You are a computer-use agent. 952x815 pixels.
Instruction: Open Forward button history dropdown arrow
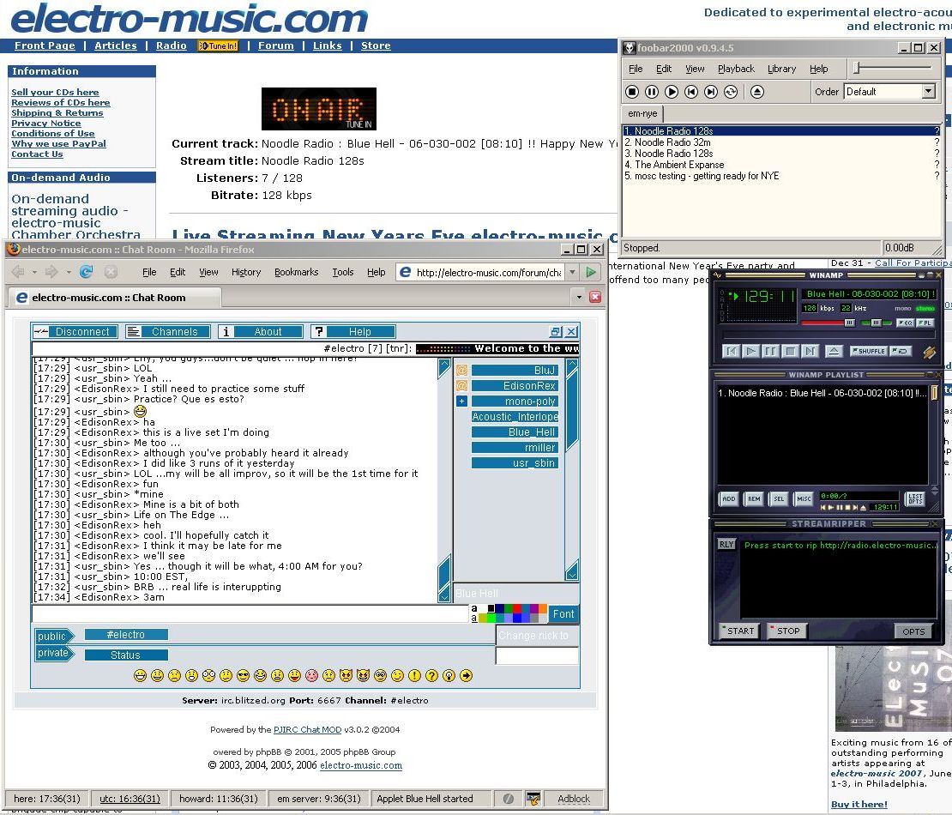[x=69, y=272]
